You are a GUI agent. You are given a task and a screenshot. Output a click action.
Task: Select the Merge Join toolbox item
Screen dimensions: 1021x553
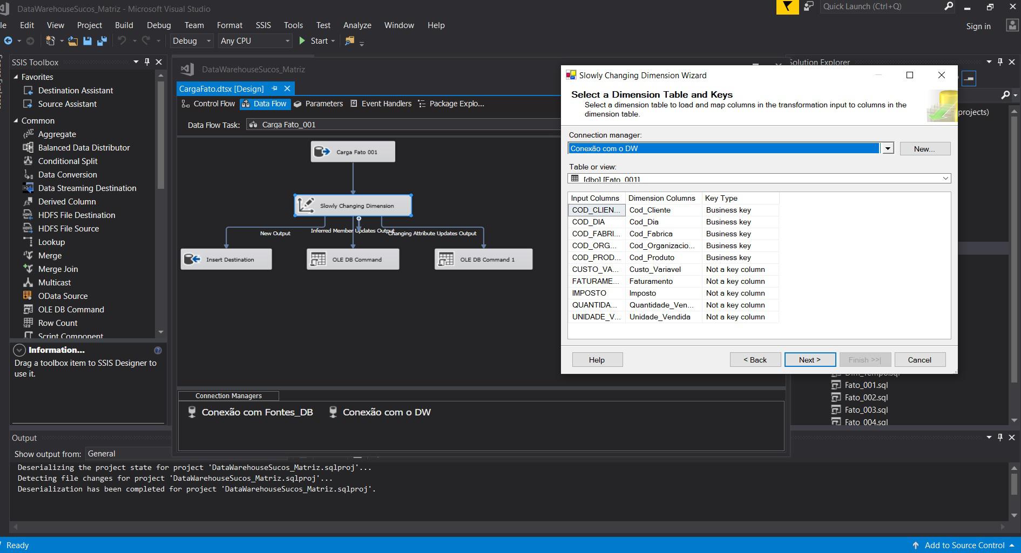click(58, 269)
